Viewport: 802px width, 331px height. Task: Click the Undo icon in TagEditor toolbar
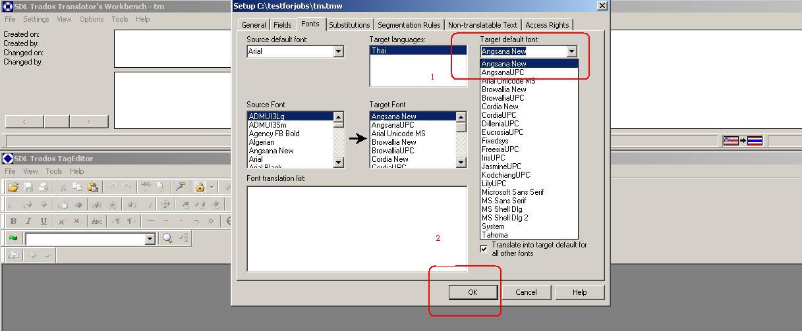coord(112,188)
